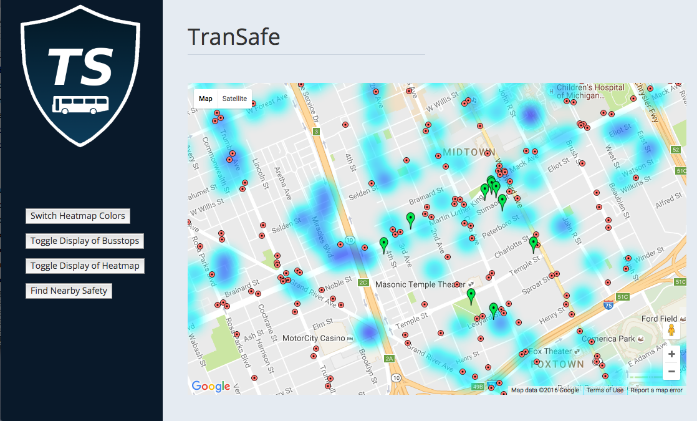The image size is (697, 421).
Task: Zoom in on the map
Action: (671, 354)
